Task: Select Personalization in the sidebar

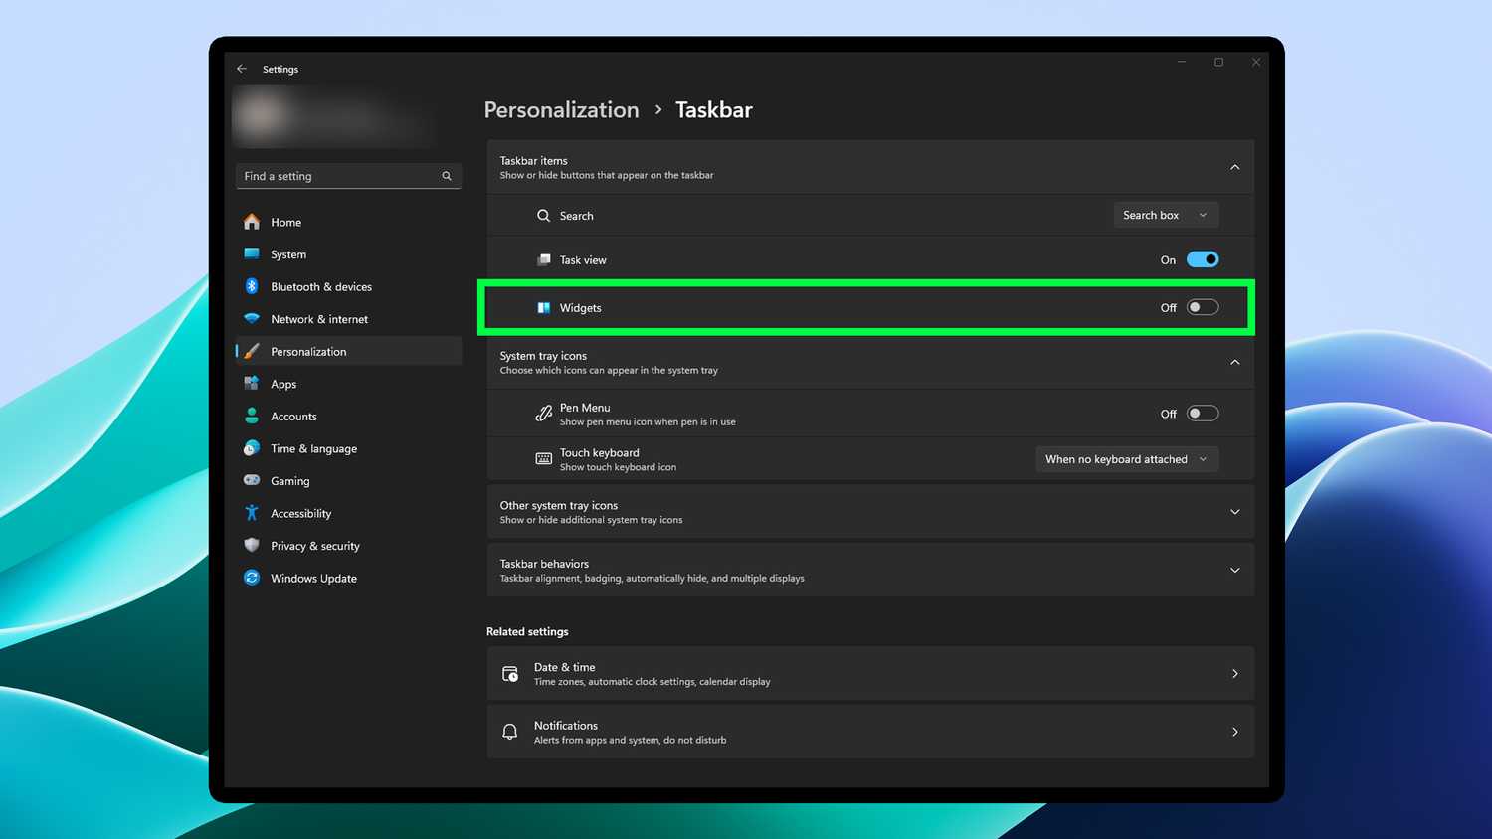Action: coord(252,351)
